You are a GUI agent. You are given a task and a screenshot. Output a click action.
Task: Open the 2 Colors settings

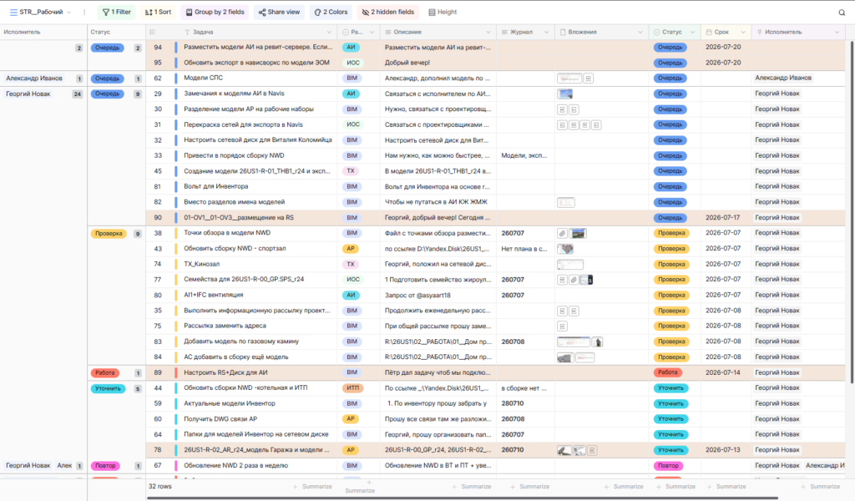coord(331,12)
